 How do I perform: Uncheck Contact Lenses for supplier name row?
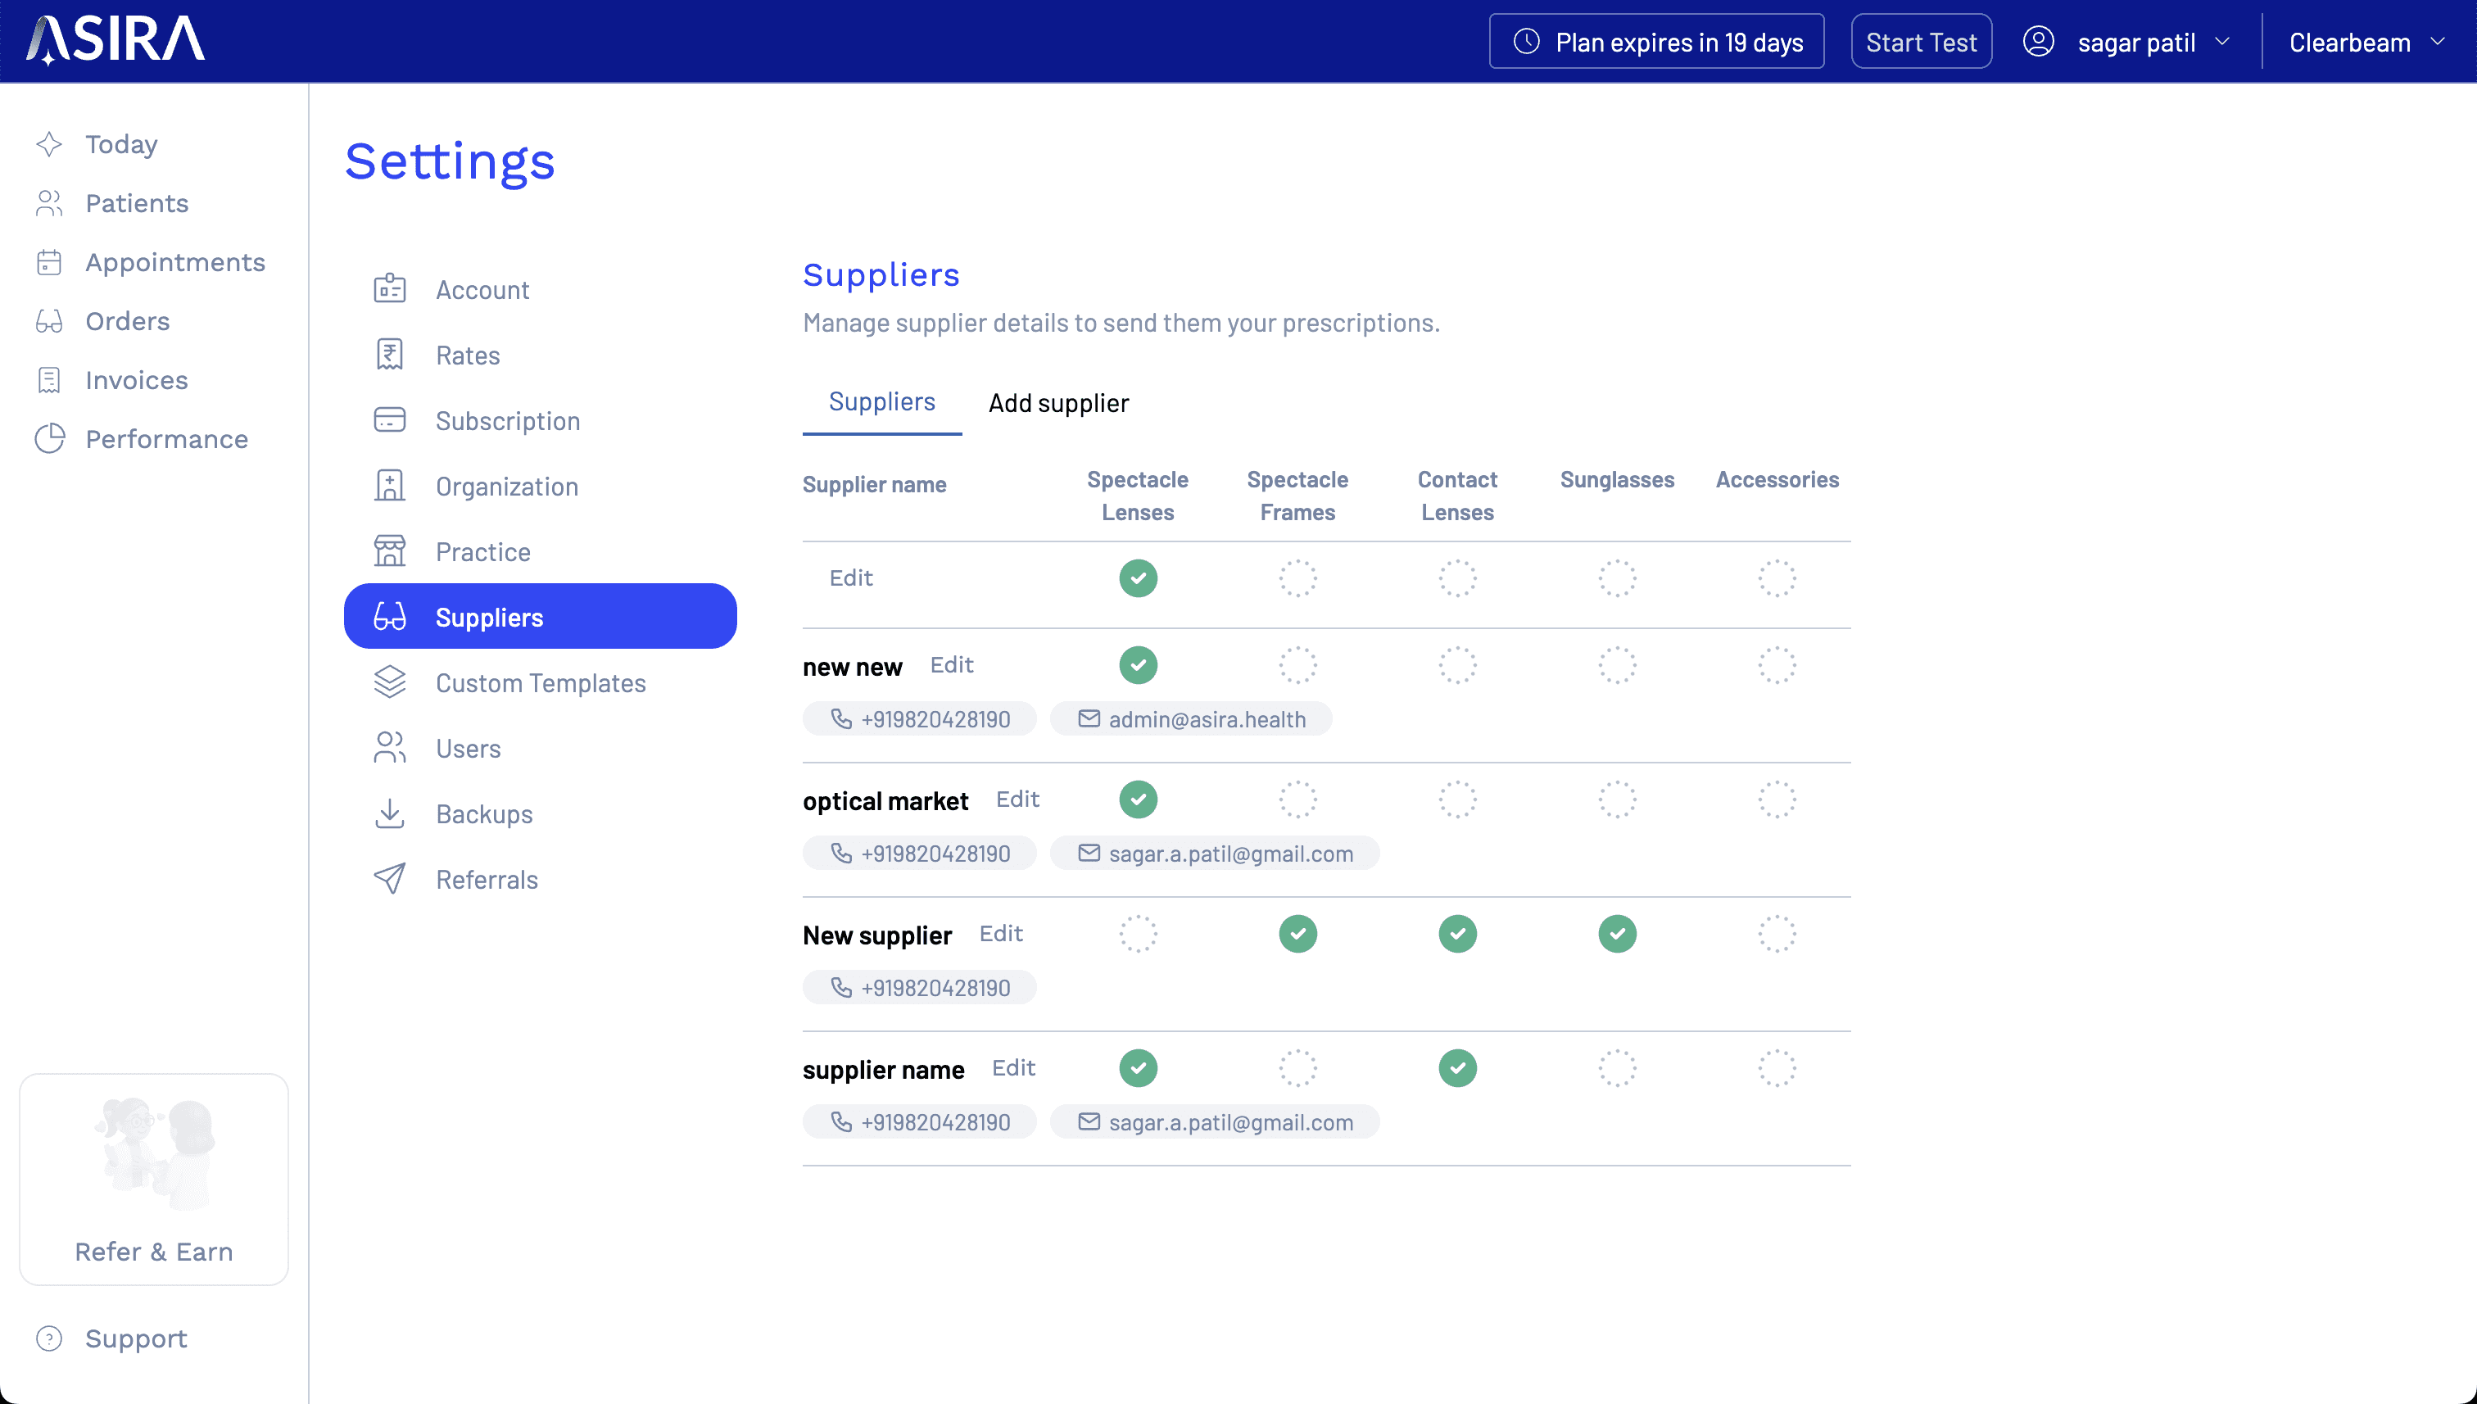[x=1457, y=1067]
